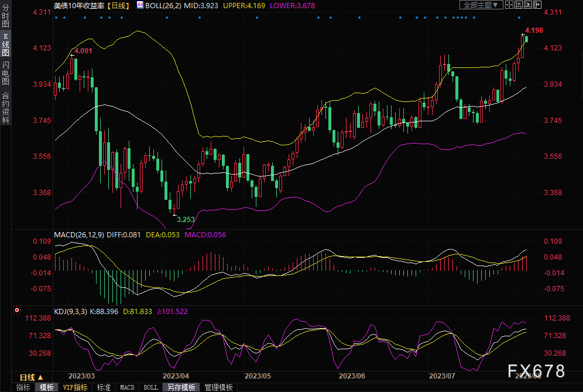Switch to 分时图 view in left sidebar
The width and height of the screenshot is (583, 392).
6,18
